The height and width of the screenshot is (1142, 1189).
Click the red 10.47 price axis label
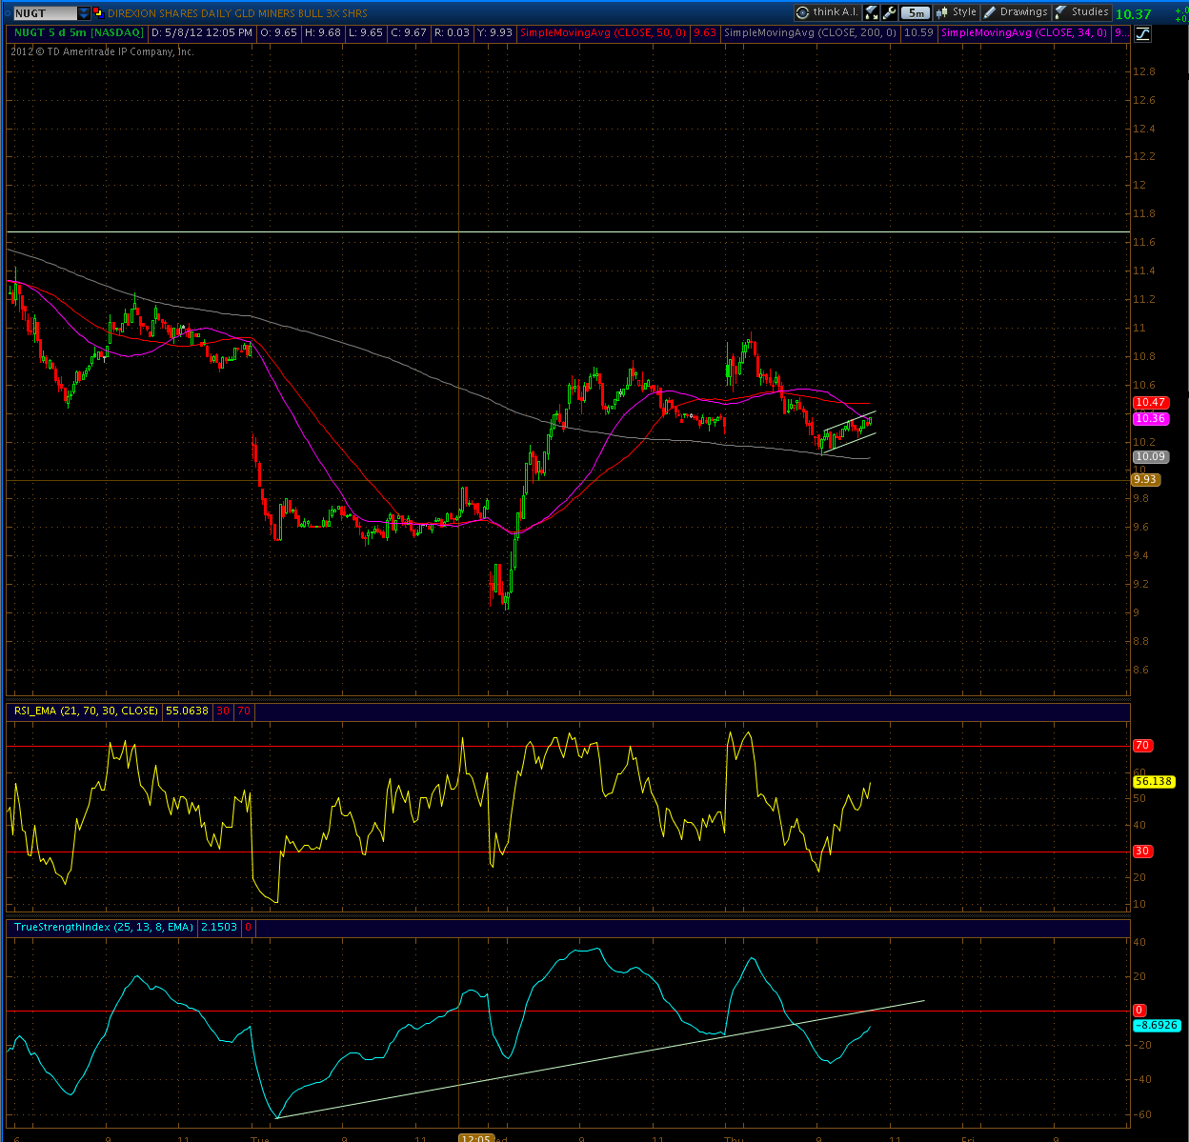click(1151, 403)
